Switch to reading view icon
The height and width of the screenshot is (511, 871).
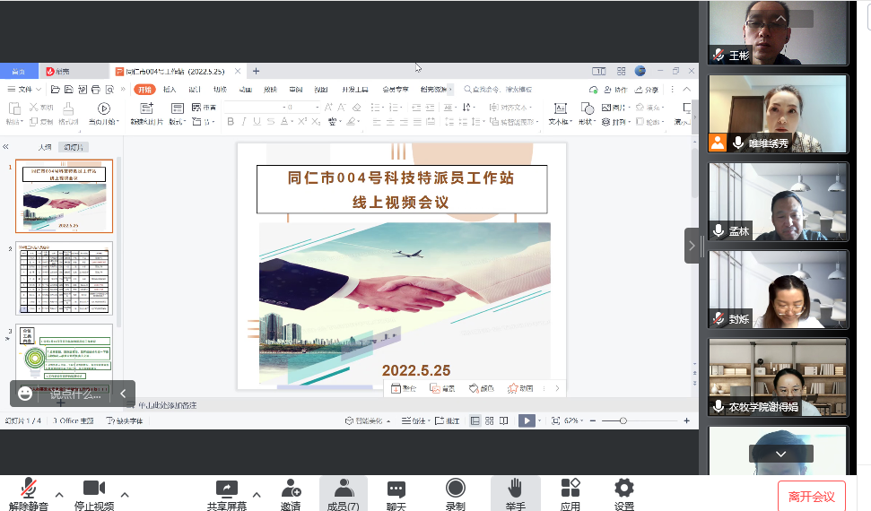503,421
